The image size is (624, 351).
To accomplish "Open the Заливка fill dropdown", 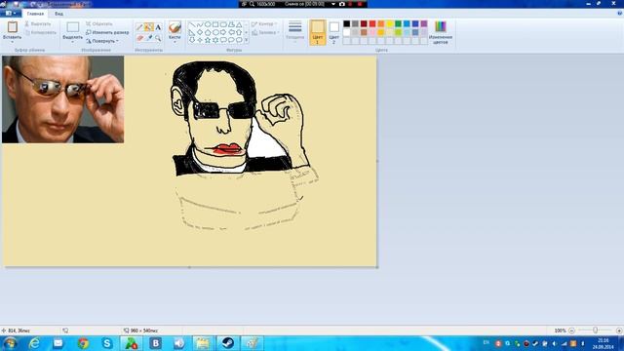I will click(x=265, y=32).
